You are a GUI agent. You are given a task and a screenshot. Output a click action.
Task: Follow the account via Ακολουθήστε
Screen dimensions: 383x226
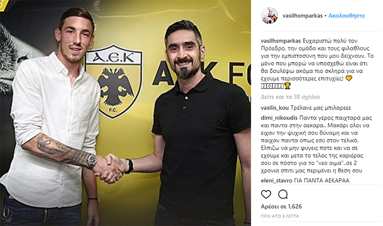(347, 16)
